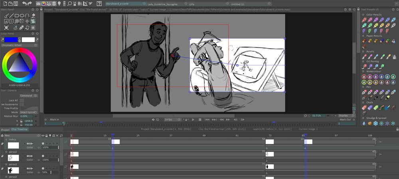The height and width of the screenshot is (179, 399).
Task: Toggle all layers visibility eye icon
Action: click(43, 136)
